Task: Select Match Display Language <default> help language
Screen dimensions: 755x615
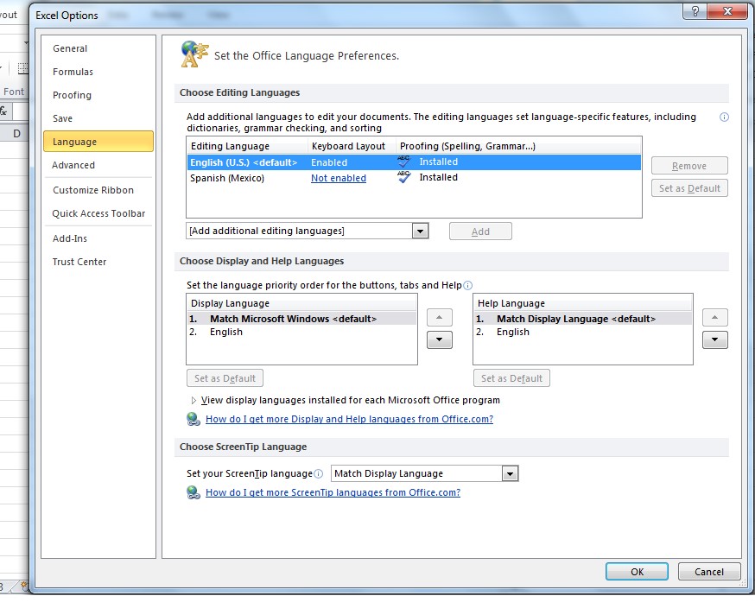Action: [x=582, y=319]
